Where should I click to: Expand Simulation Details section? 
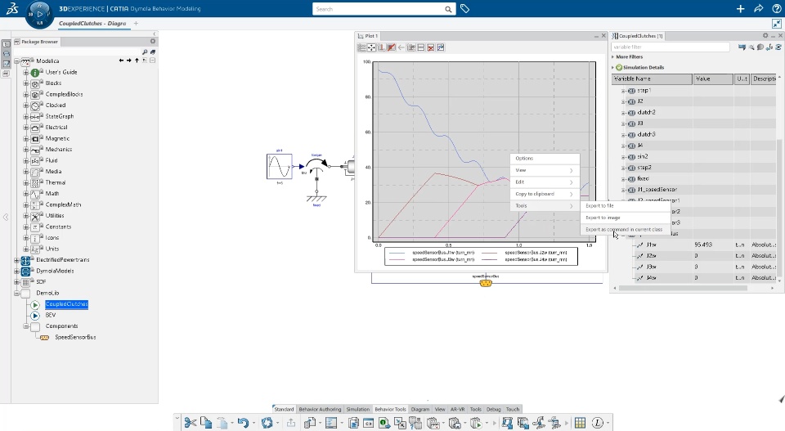(x=612, y=67)
